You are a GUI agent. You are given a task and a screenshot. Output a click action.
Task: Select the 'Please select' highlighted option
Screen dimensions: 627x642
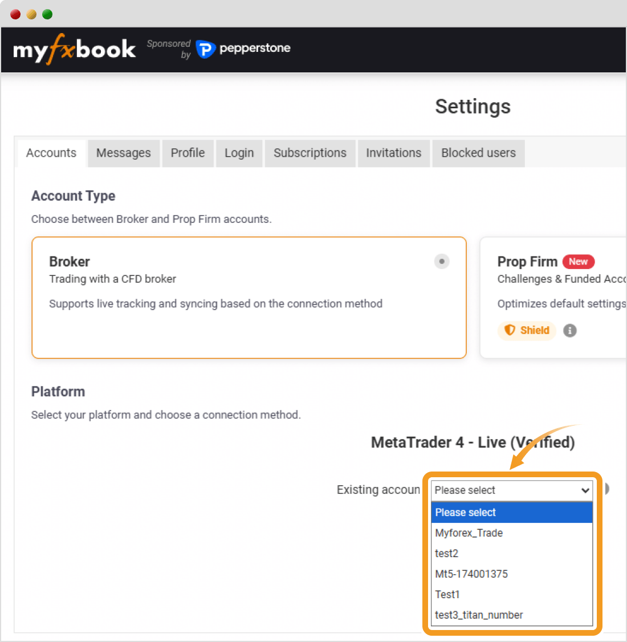click(512, 513)
